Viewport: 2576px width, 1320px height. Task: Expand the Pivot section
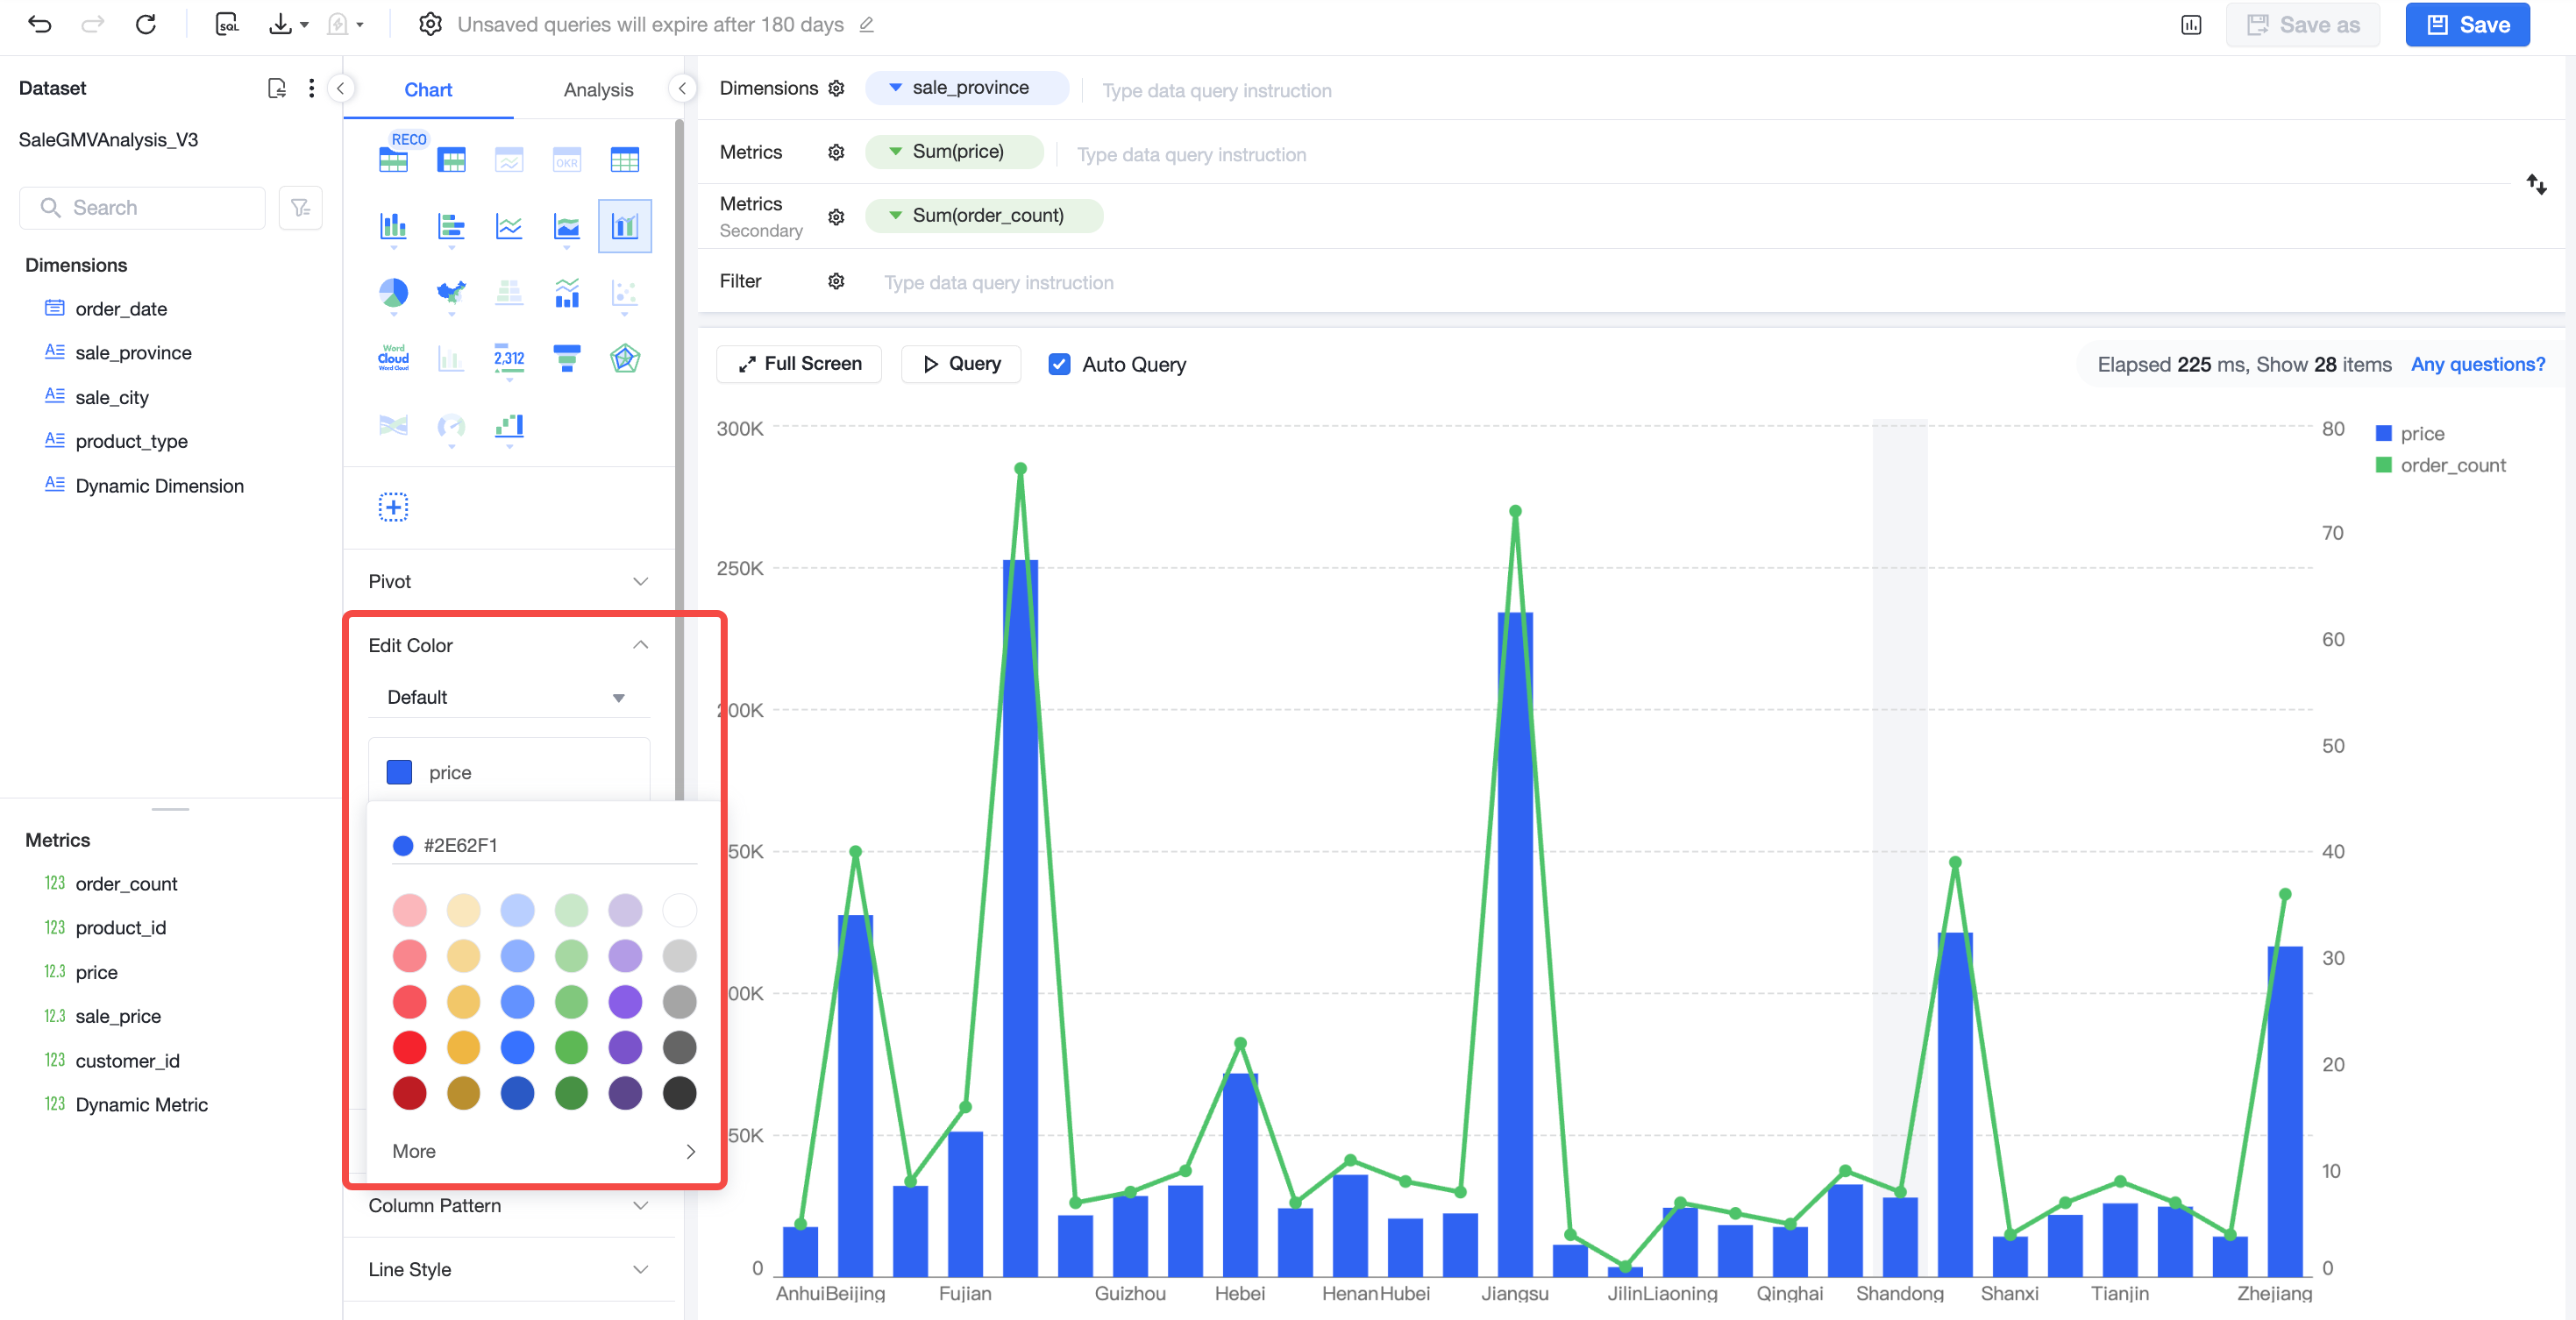click(x=508, y=581)
